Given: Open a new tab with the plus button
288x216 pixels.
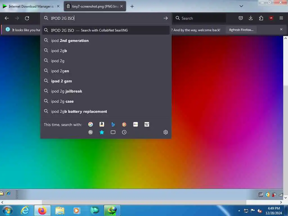Looking at the screenshot, I should [132, 6].
